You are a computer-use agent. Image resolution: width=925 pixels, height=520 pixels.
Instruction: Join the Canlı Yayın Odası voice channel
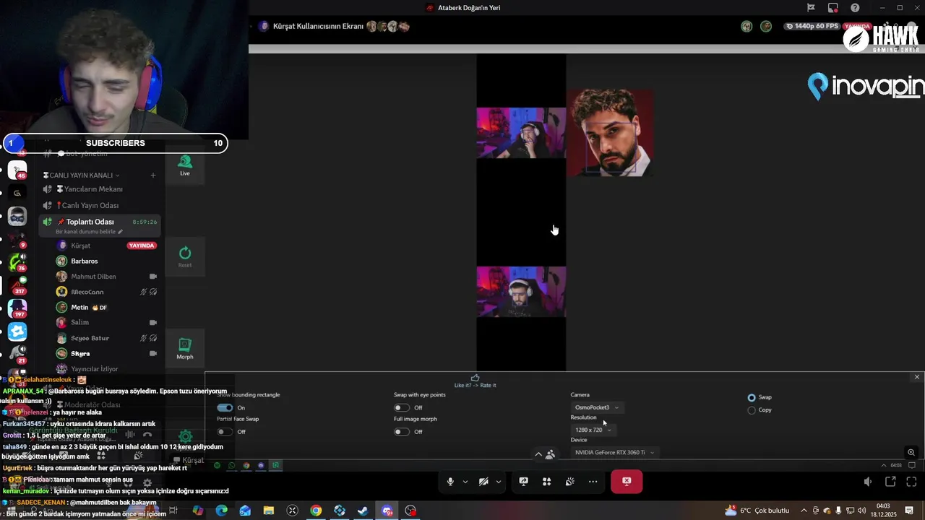point(99,205)
